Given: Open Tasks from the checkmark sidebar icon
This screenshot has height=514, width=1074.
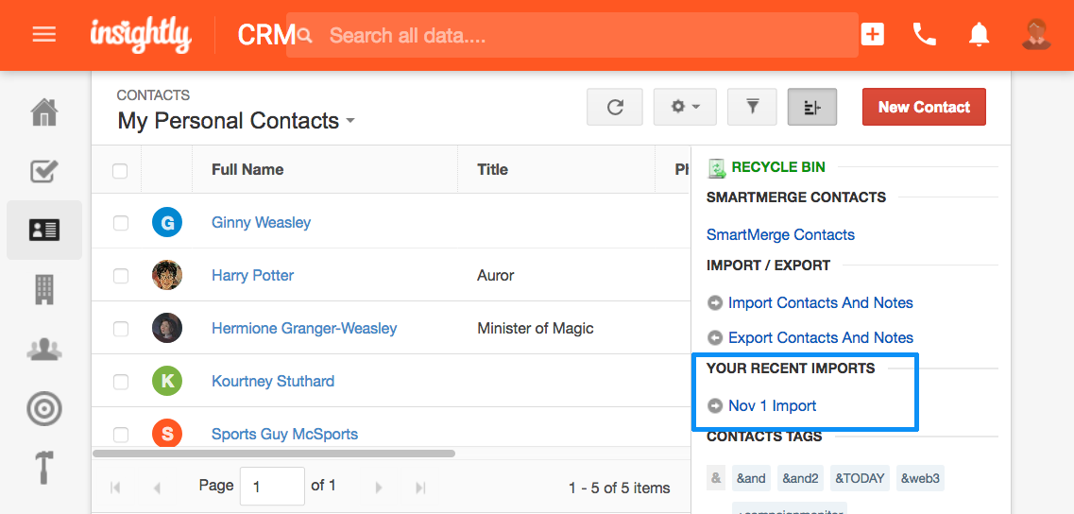Looking at the screenshot, I should (x=44, y=171).
